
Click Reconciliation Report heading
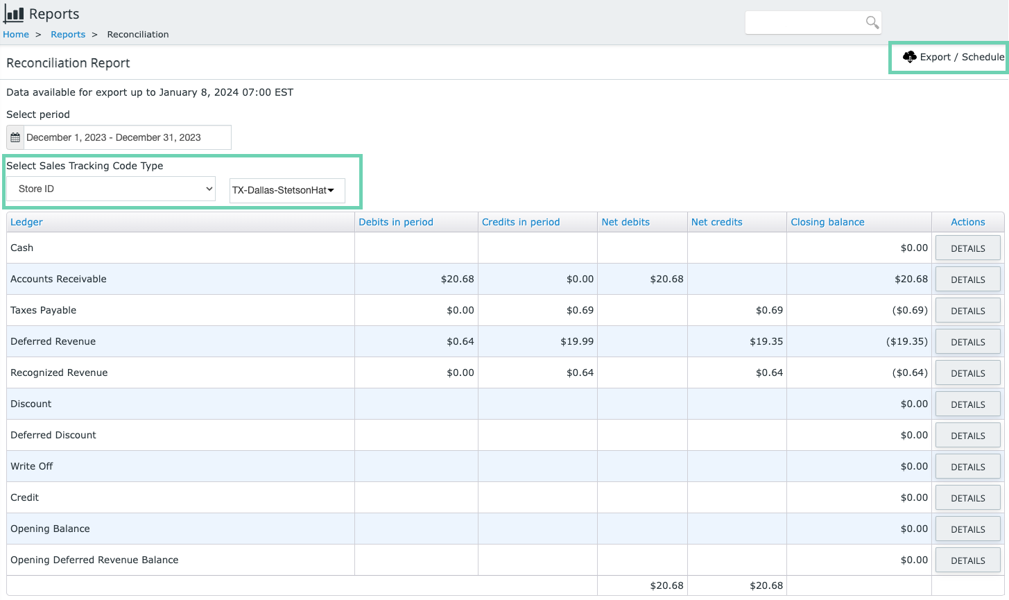coord(68,63)
